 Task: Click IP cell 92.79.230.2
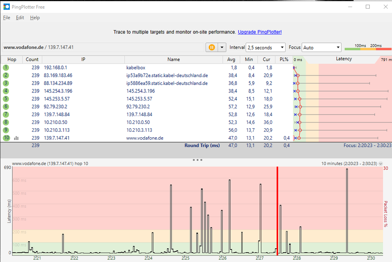55,107
